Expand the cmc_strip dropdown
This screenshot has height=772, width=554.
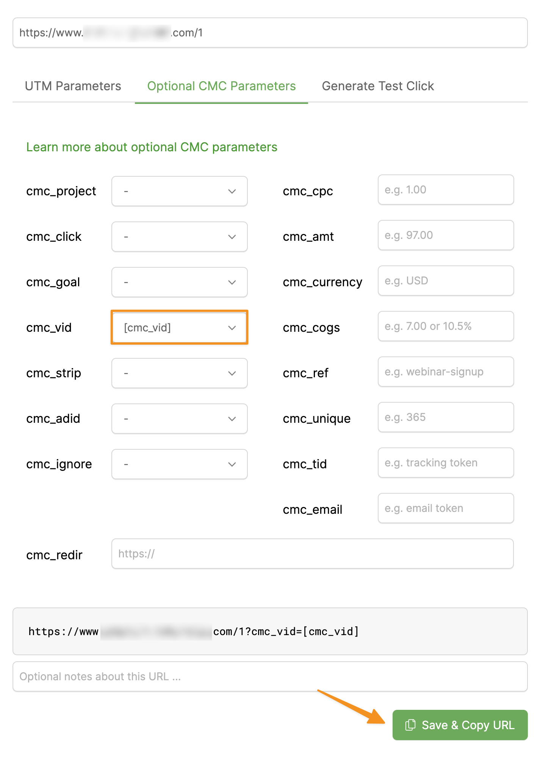179,373
